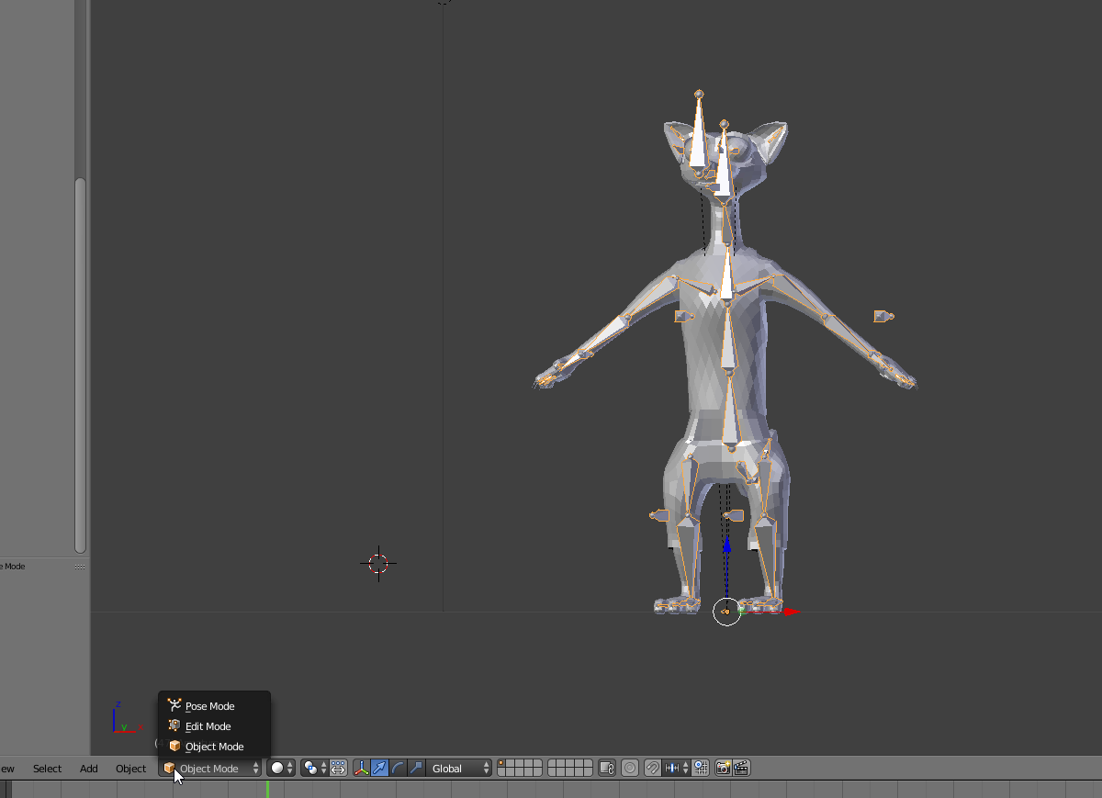This screenshot has height=798, width=1102.
Task: Select the translate manipulator arrow icon
Action: (379, 769)
